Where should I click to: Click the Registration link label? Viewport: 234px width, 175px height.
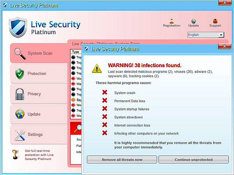(x=172, y=25)
